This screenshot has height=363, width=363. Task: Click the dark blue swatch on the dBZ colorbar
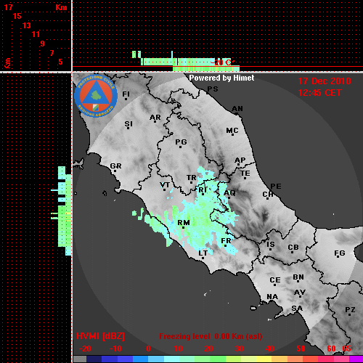pyautogui.click(x=94, y=359)
